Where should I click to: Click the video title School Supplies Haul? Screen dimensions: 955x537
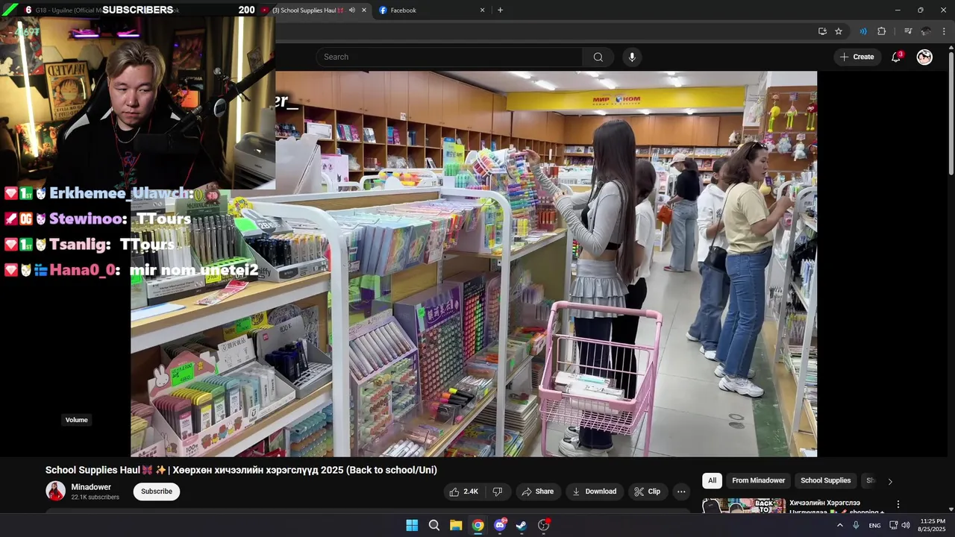(x=241, y=470)
